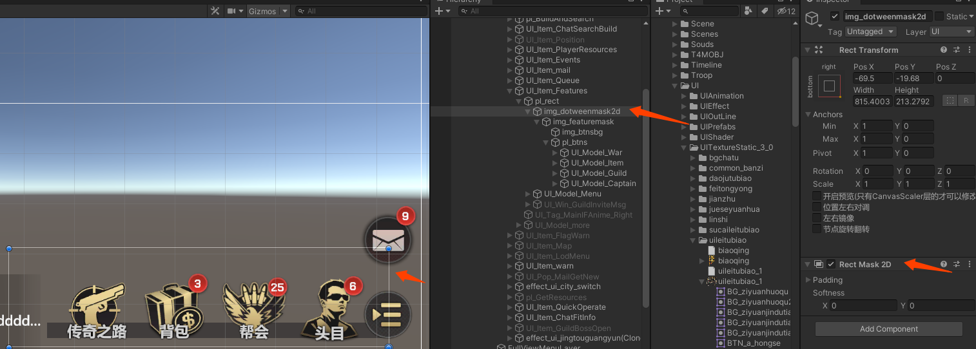This screenshot has height=349, width=976.
Task: Expand the Padding section
Action: click(x=810, y=280)
